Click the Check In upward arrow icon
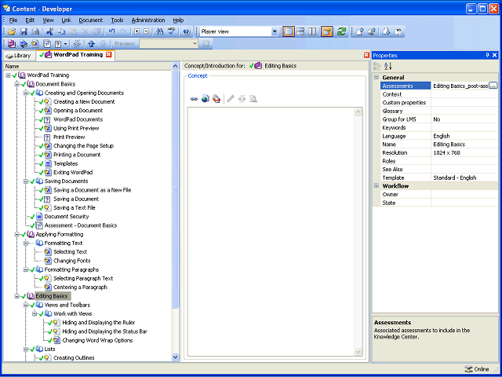This screenshot has height=377, width=502. click(x=359, y=31)
